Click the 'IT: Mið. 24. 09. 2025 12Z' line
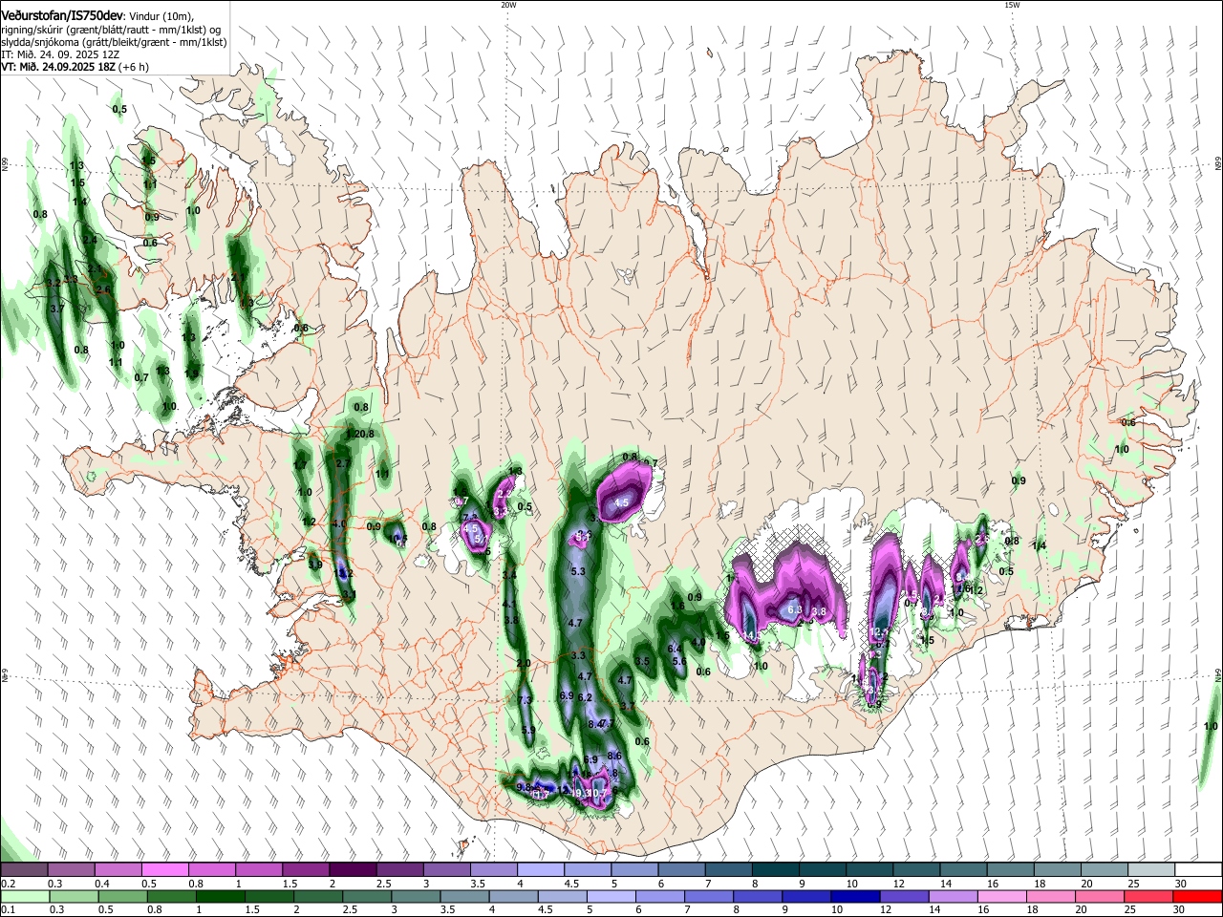The width and height of the screenshot is (1223, 917). coord(60,54)
